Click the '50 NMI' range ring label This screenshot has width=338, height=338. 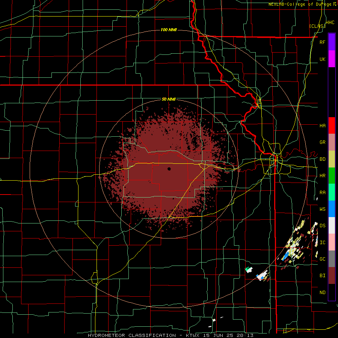[x=169, y=99]
